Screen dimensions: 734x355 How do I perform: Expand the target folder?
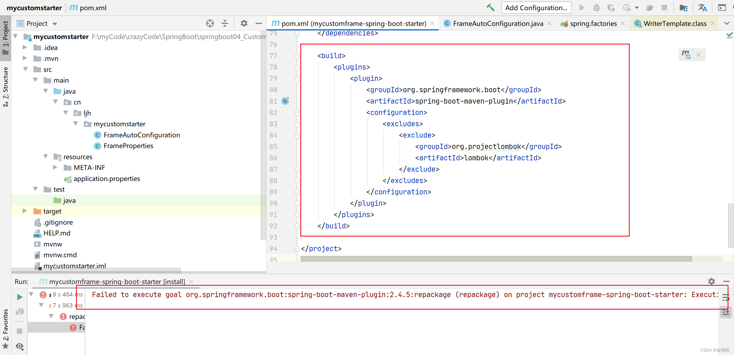coord(25,211)
